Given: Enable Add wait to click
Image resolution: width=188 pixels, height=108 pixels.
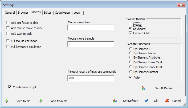Looking at the screenshot, I should click(x=8, y=33).
